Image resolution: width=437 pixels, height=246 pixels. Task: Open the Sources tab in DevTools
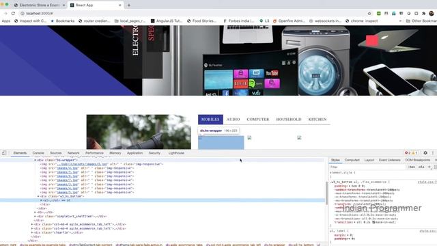[x=56, y=153]
